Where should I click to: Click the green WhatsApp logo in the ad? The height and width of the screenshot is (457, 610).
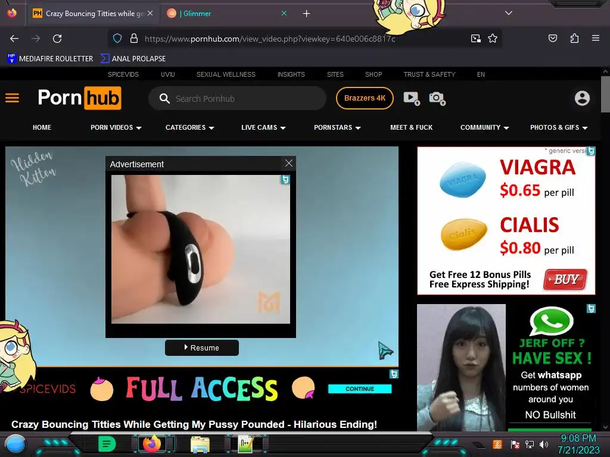(551, 321)
